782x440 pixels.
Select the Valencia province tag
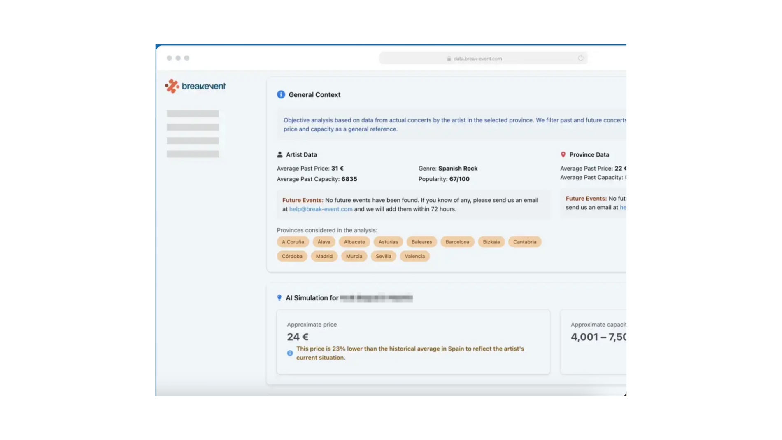click(414, 256)
